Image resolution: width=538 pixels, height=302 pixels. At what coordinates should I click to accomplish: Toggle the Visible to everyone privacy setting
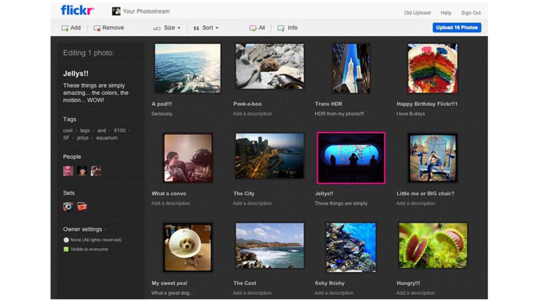[x=66, y=249]
